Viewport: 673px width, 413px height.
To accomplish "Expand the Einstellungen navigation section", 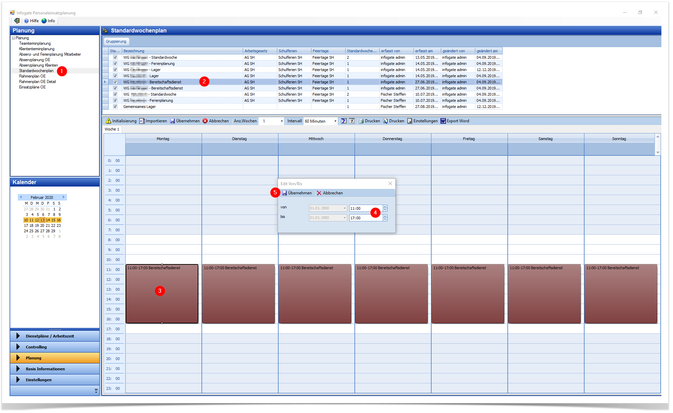I will click(x=55, y=380).
